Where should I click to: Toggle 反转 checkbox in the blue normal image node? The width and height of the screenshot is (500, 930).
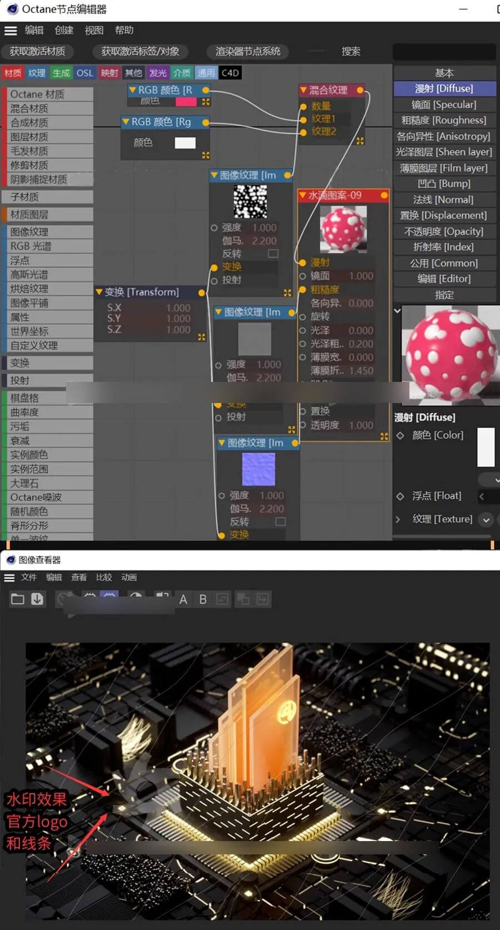point(281,521)
